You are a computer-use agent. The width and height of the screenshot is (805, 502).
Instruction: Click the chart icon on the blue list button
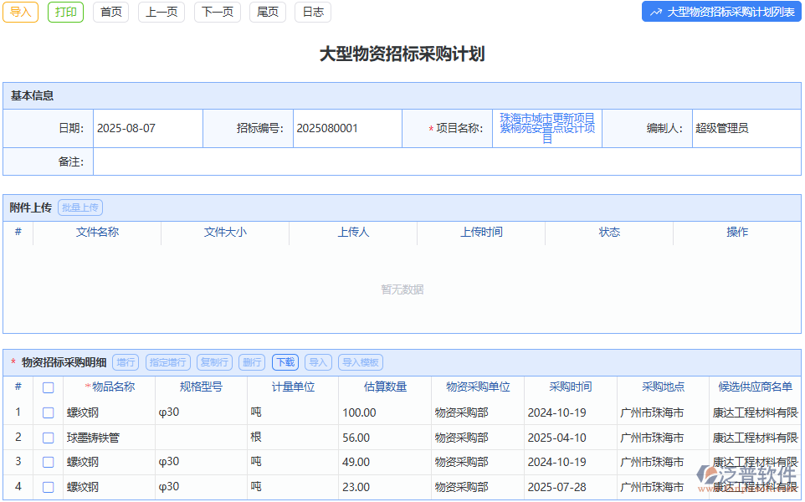[655, 12]
